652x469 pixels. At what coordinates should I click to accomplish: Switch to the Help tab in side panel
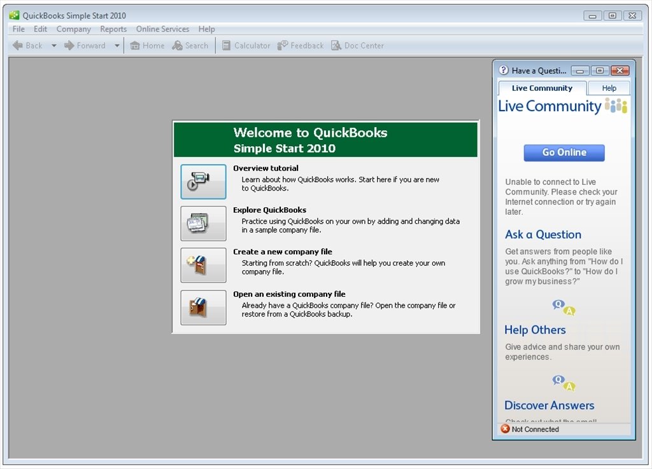tap(609, 88)
